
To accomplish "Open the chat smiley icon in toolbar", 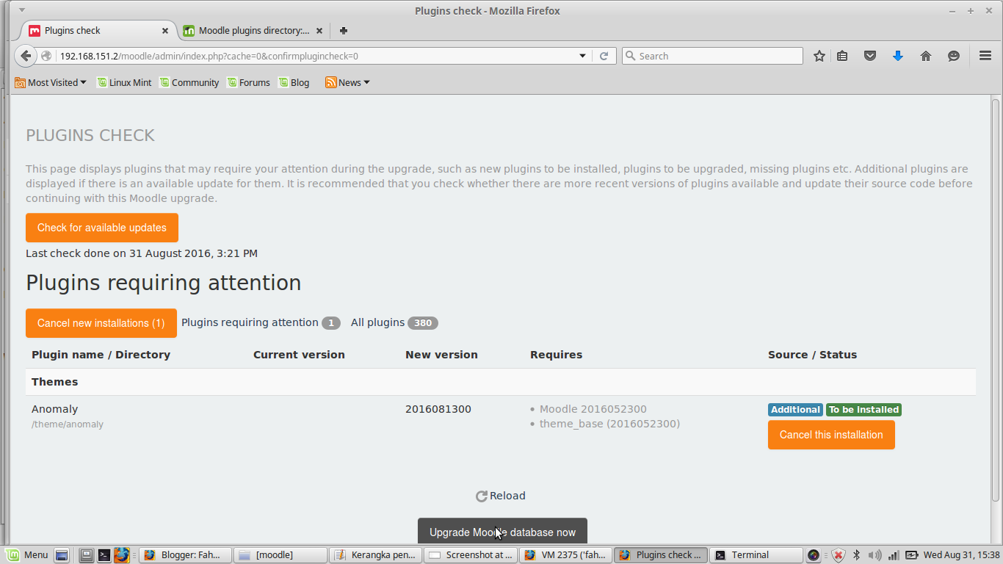I will click(x=954, y=56).
